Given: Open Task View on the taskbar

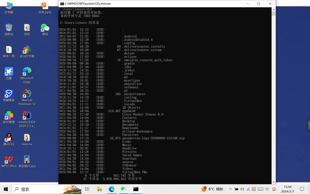Looking at the screenshot, I should pos(87,189).
